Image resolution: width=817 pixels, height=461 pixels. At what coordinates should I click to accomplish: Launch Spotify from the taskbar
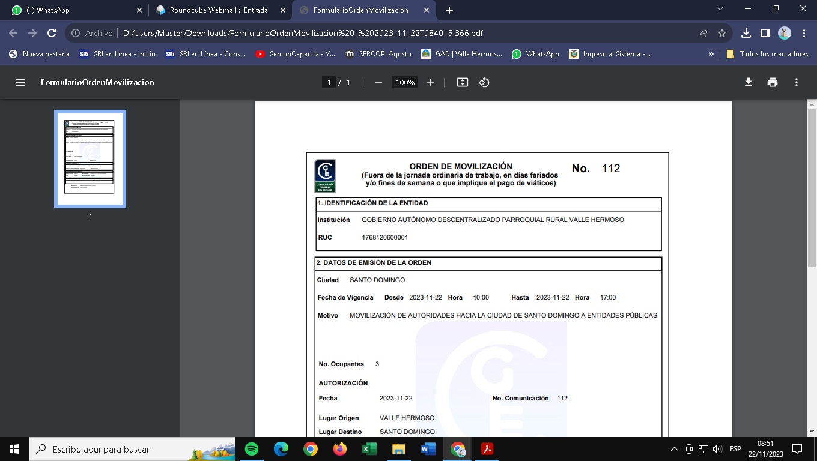[252, 449]
